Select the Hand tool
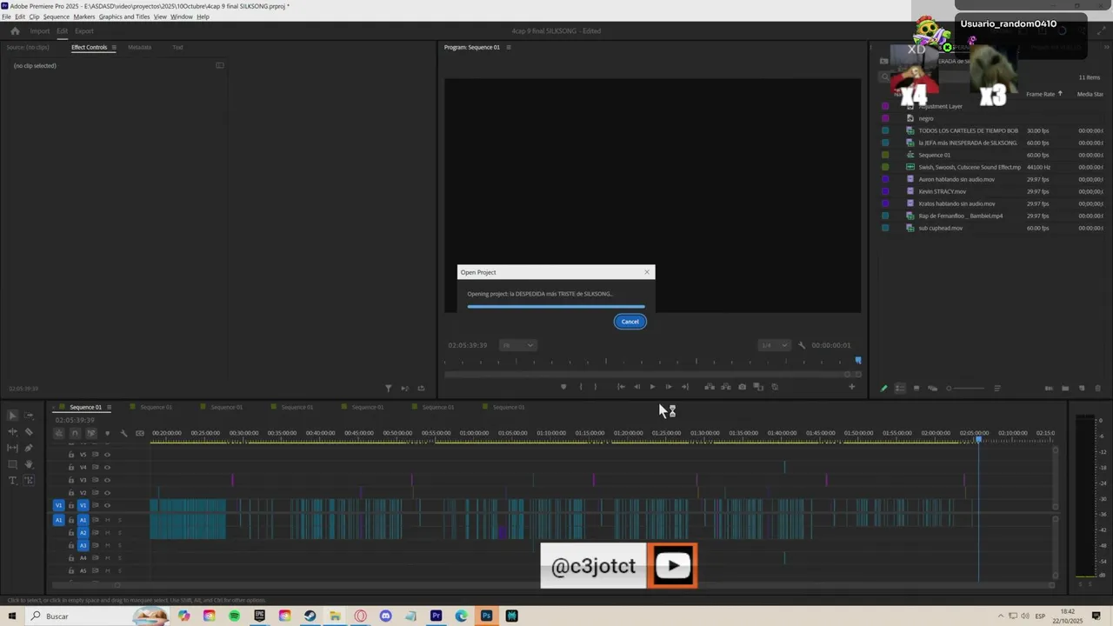The height and width of the screenshot is (626, 1113). pos(29,464)
